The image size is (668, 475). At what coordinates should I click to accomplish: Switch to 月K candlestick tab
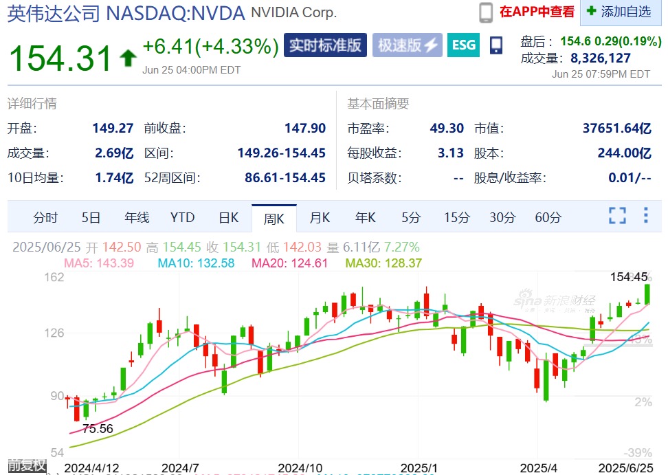[x=320, y=218]
